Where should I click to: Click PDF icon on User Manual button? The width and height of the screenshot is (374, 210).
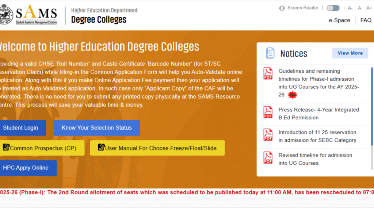pyautogui.click(x=101, y=148)
